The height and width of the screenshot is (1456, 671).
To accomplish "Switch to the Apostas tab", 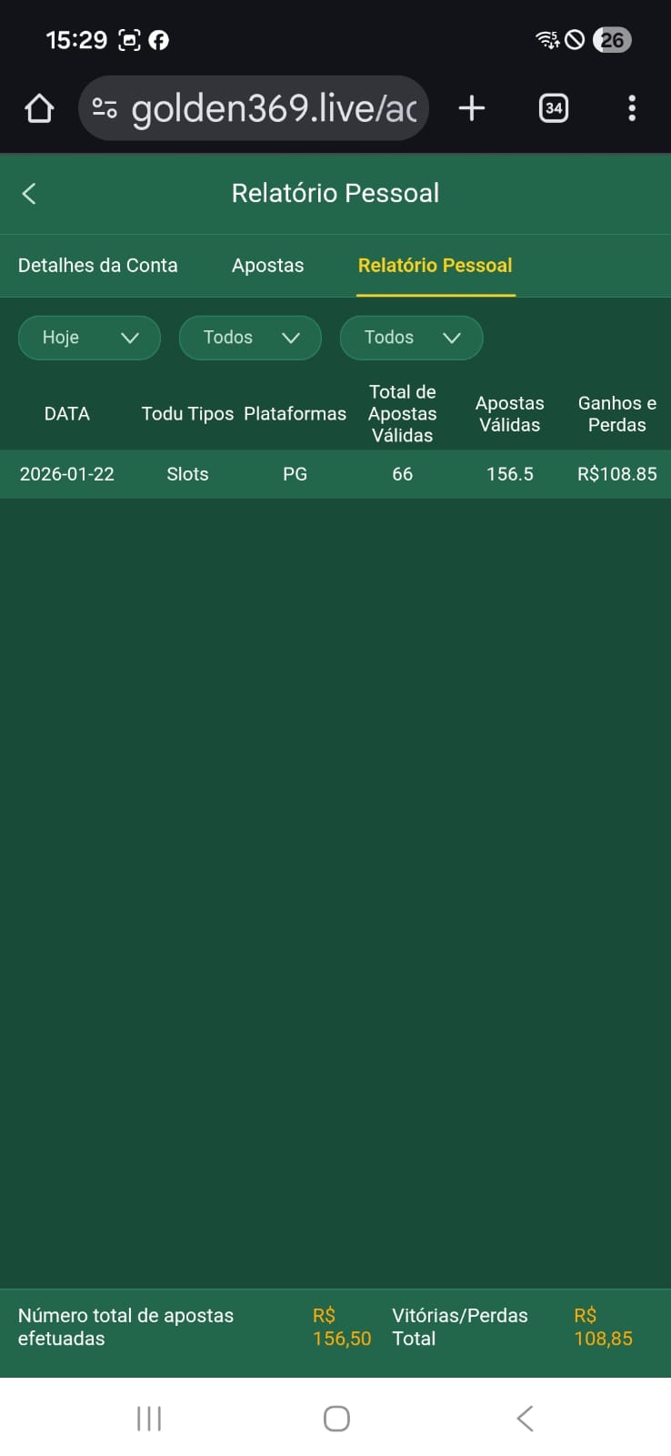I will tap(267, 266).
